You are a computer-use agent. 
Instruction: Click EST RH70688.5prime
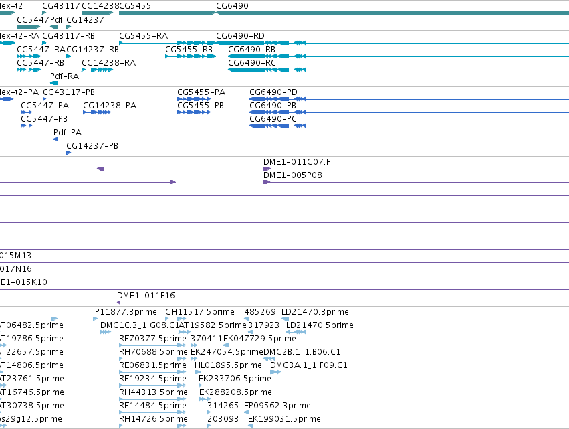(x=153, y=352)
